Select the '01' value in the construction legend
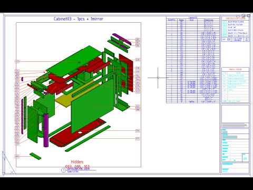253x190 pixels. [228, 40]
